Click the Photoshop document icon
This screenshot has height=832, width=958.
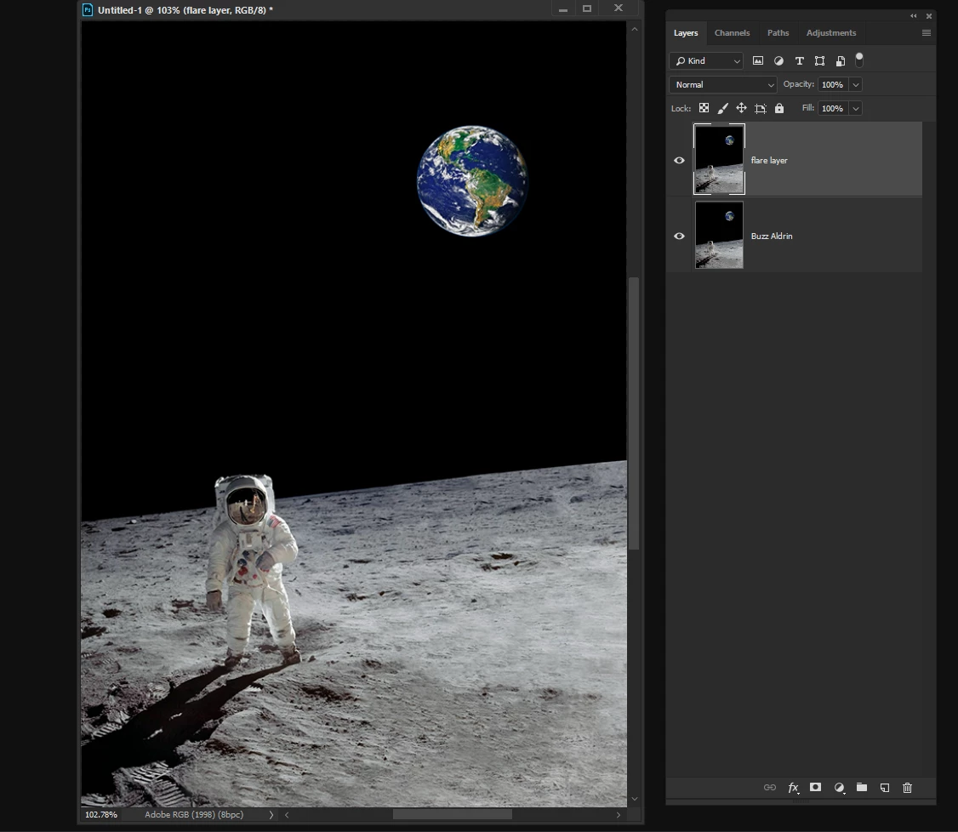point(88,9)
